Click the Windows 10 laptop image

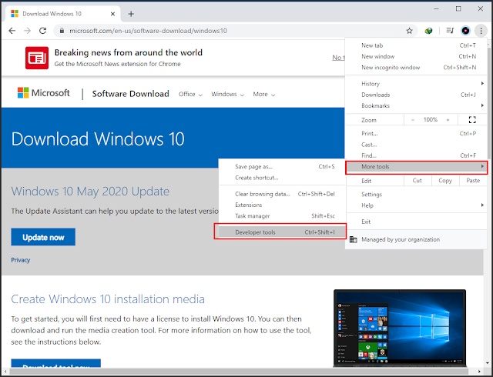pyautogui.click(x=400, y=328)
